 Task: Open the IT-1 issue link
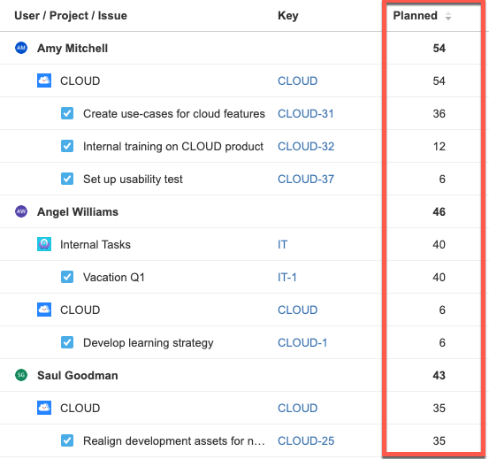click(x=287, y=277)
